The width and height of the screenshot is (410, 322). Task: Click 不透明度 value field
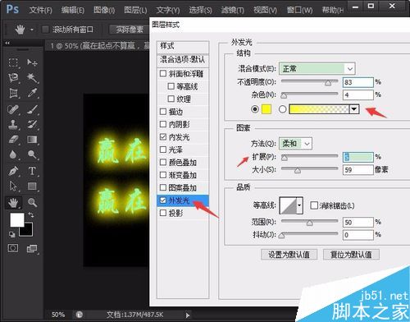coord(358,82)
